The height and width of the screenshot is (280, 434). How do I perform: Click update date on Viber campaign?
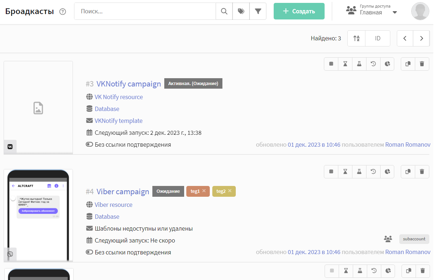[314, 252]
